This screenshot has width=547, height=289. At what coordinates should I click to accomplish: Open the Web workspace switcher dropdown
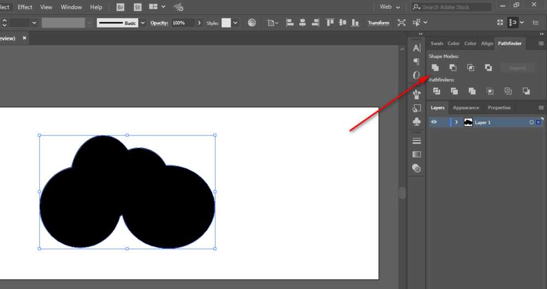[391, 7]
